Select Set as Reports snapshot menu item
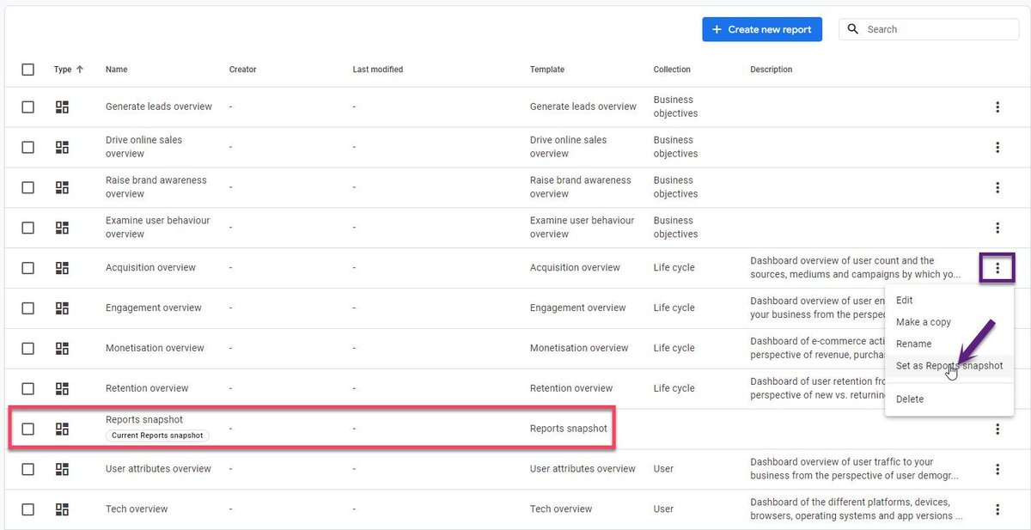 pos(949,366)
